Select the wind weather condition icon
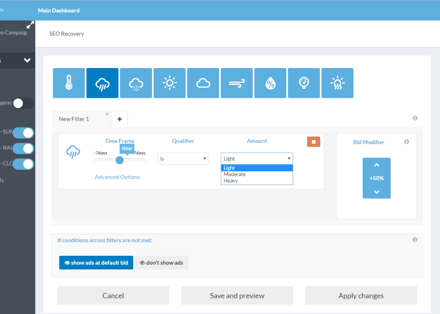The width and height of the screenshot is (440, 314). 236,83
